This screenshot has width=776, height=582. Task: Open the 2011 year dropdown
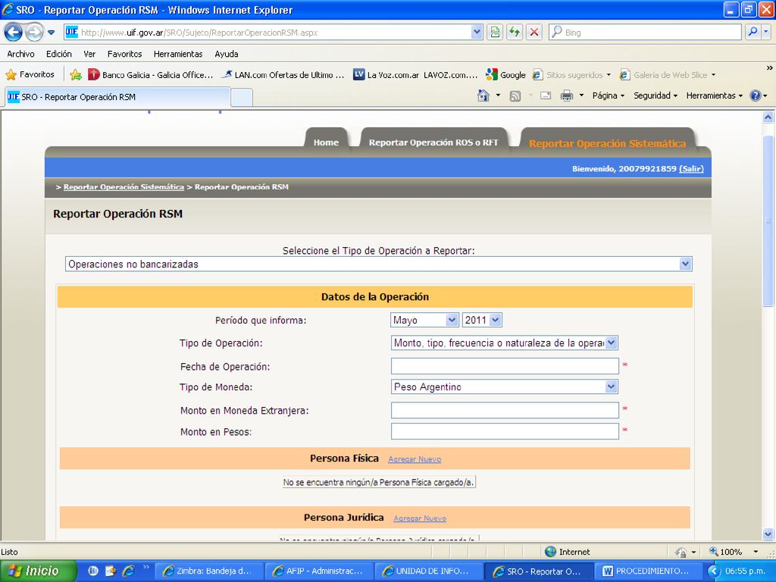[482, 320]
